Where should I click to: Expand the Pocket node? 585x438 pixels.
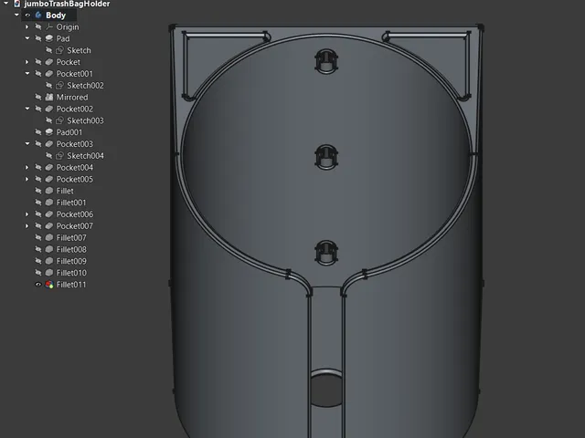point(27,62)
